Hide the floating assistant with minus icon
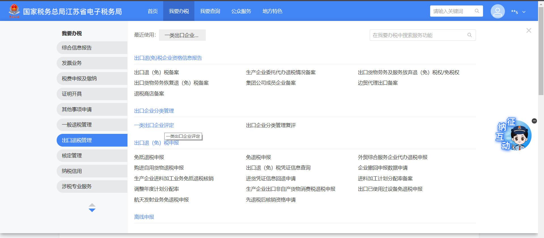Image resolution: width=544 pixels, height=238 pixels. click(x=534, y=121)
